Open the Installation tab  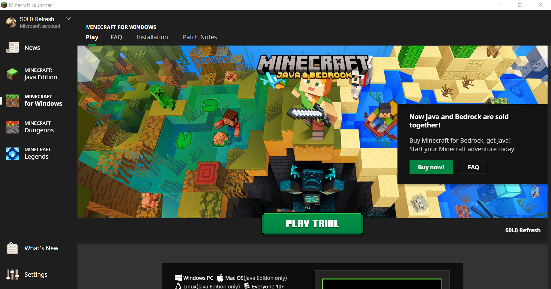pyautogui.click(x=152, y=37)
